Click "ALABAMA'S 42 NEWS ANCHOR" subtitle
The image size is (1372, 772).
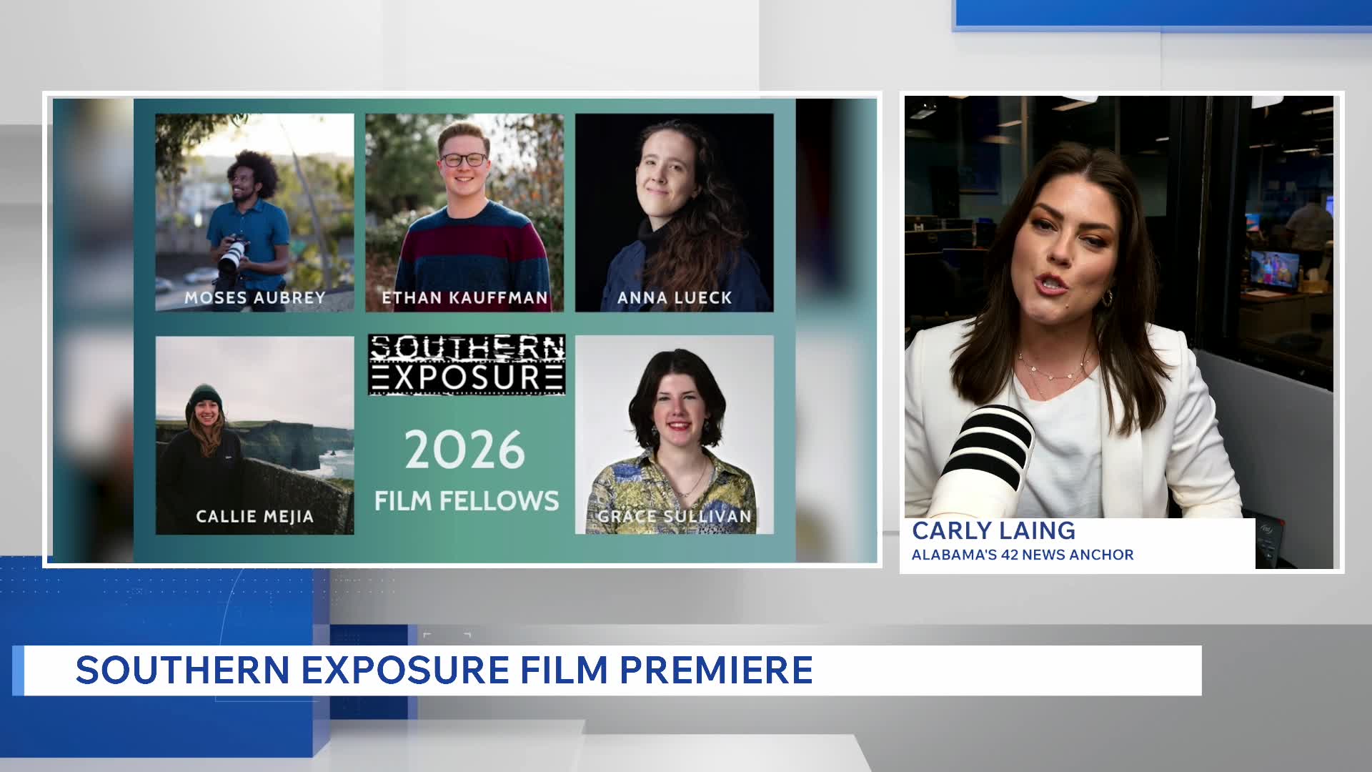click(x=1023, y=555)
